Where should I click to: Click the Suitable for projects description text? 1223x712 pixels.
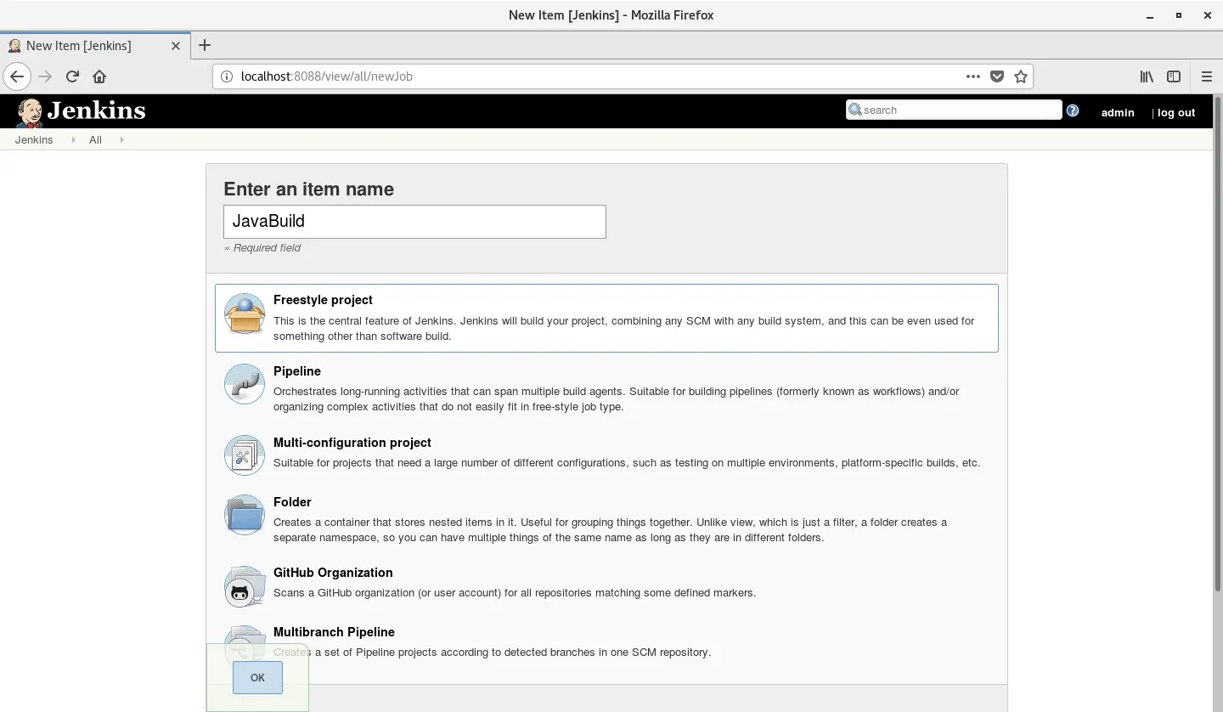(627, 463)
